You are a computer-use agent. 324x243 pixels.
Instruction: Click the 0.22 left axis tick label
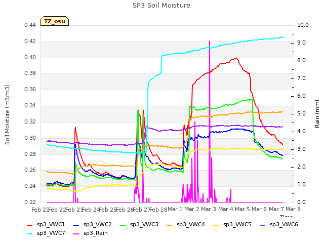click(x=30, y=202)
